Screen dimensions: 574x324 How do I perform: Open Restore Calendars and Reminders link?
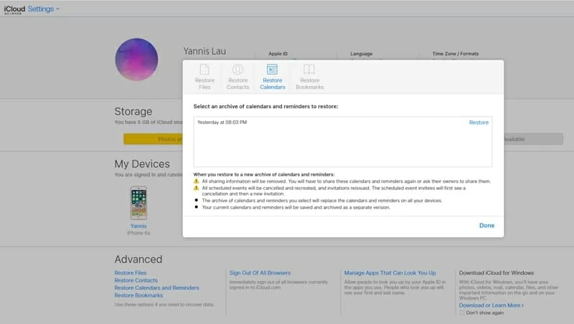[156, 288]
